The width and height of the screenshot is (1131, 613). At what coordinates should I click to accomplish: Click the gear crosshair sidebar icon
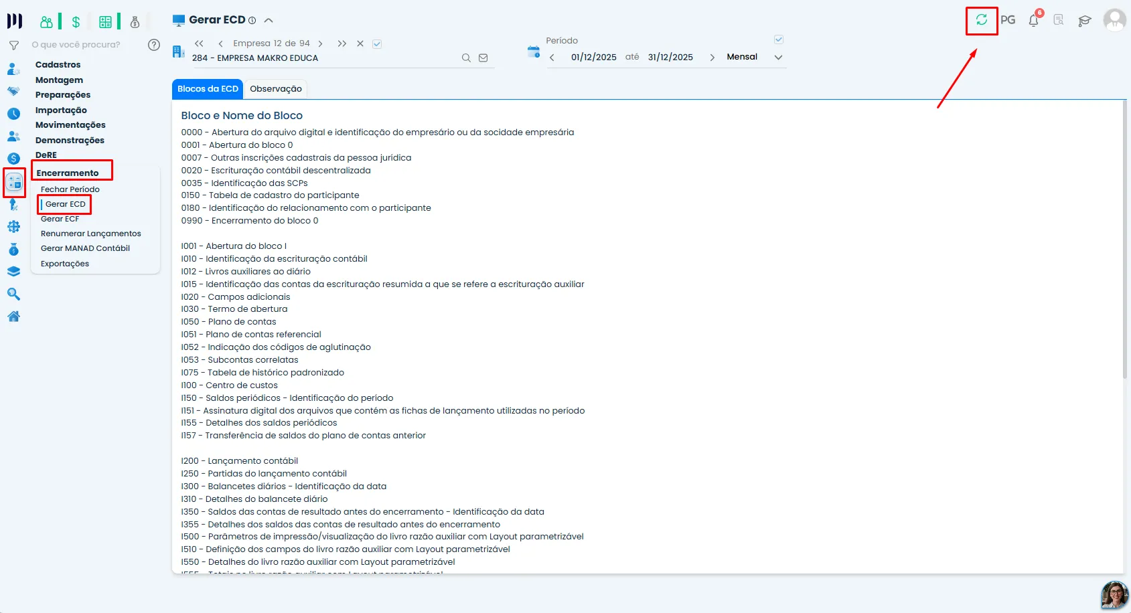coord(13,227)
